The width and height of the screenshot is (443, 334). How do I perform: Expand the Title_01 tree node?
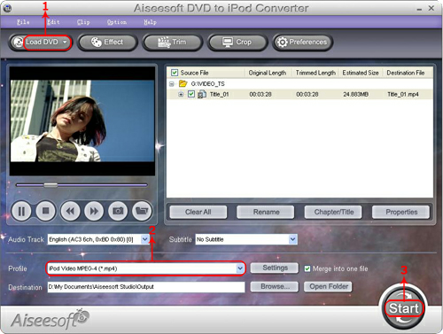tap(181, 95)
